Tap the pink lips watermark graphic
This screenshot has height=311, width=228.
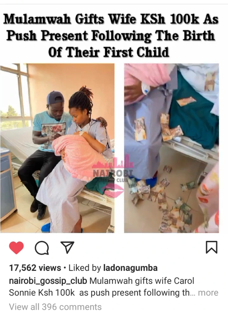113,190
